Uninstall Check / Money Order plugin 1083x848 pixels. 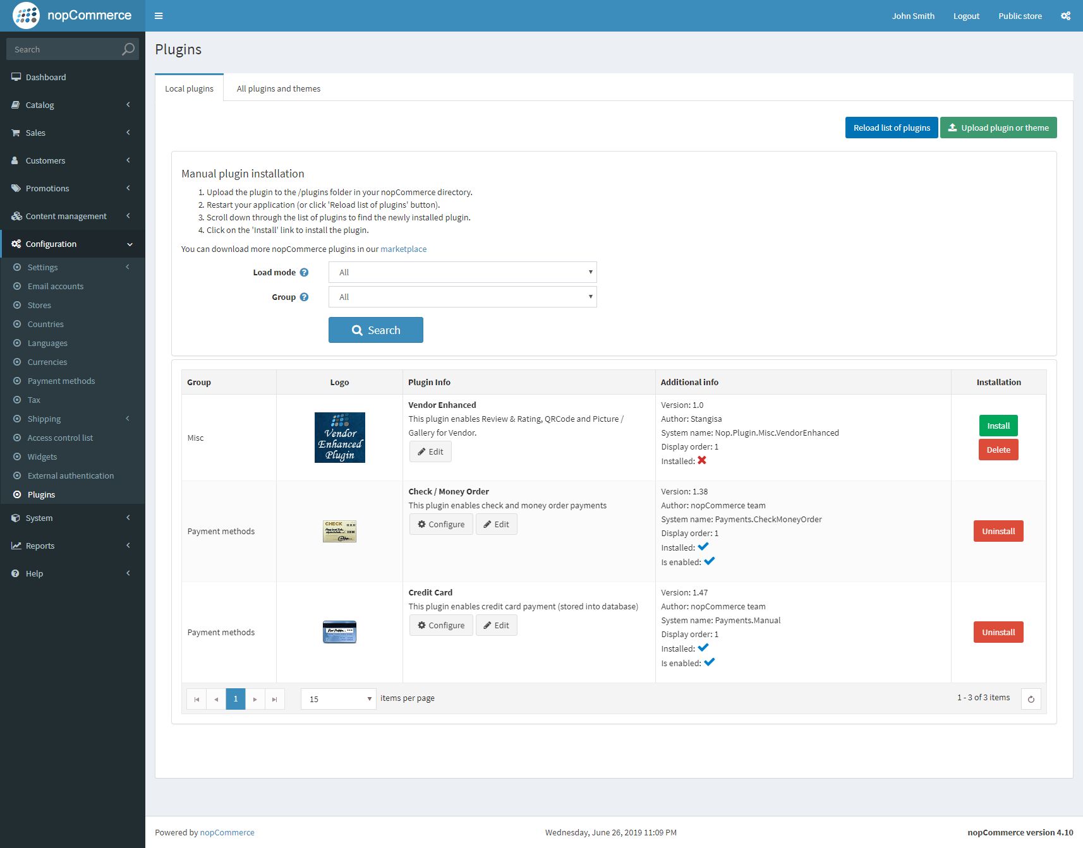pos(998,531)
